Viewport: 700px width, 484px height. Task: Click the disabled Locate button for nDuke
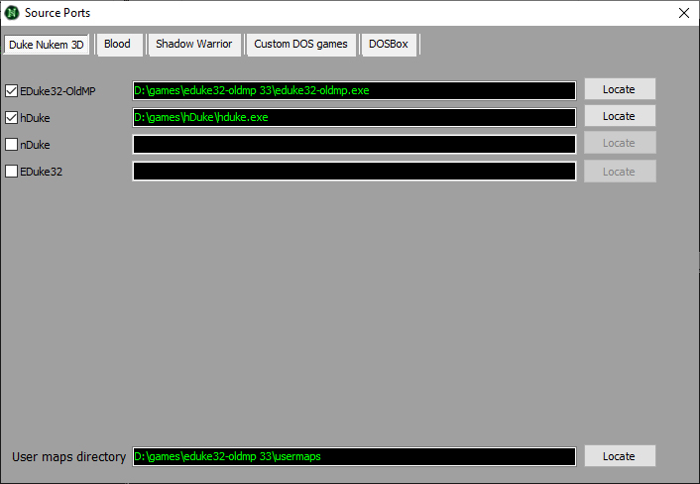tap(620, 143)
